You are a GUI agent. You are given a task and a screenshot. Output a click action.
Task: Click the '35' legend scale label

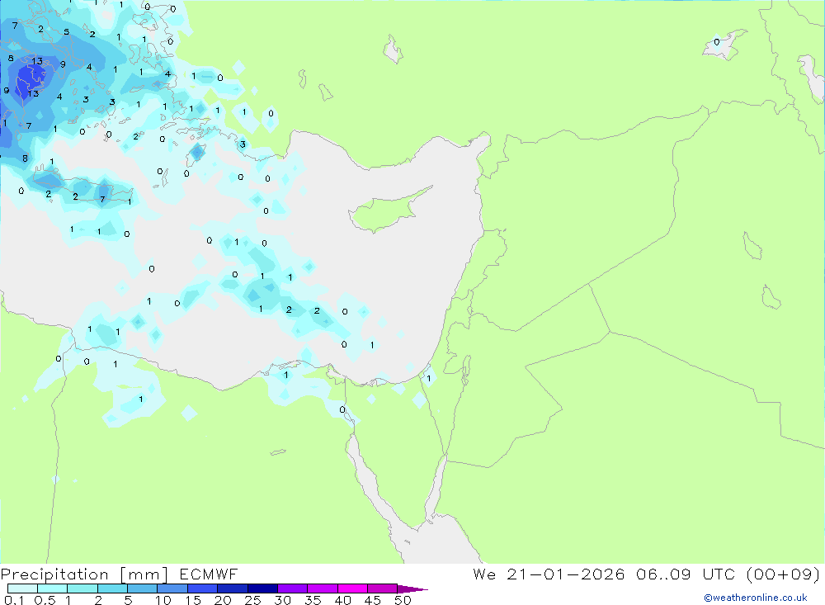(313, 600)
